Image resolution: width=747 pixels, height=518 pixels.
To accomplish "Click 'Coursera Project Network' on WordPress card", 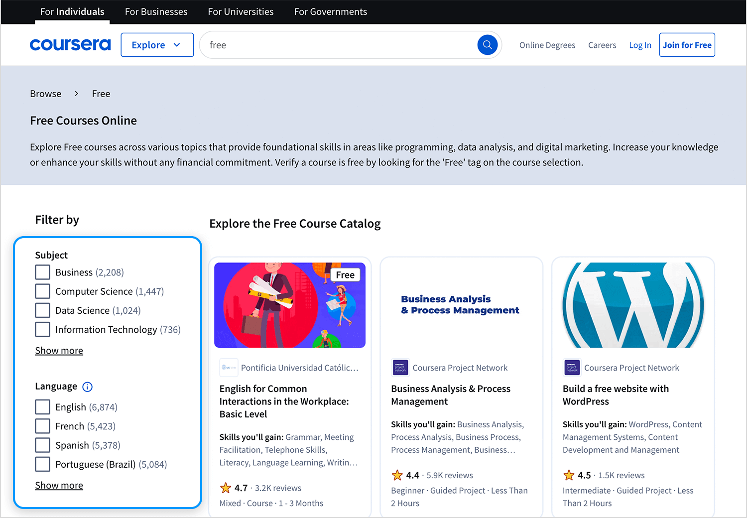I will click(x=631, y=368).
